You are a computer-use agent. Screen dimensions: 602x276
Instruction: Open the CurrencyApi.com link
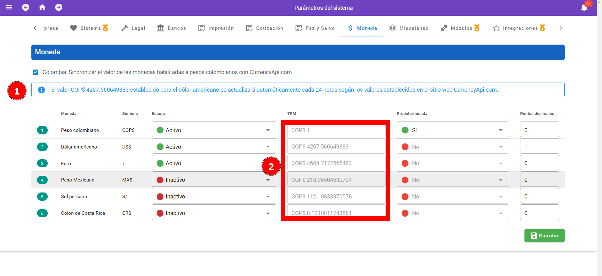coord(475,90)
